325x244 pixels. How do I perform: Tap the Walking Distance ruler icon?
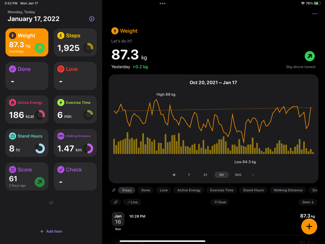click(61, 136)
